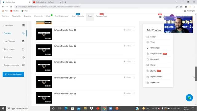This screenshot has width=197, height=111.
Task: Click the Image icon in Add Content
Action: tap(148, 65)
